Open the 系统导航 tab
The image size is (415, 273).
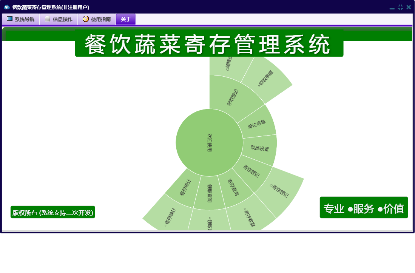coord(21,19)
